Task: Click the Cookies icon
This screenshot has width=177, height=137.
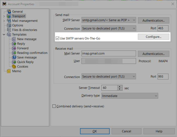Action: [14, 67]
